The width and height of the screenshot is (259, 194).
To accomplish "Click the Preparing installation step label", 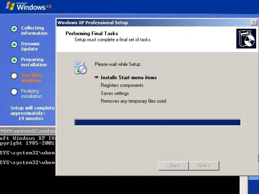I will [34, 62].
